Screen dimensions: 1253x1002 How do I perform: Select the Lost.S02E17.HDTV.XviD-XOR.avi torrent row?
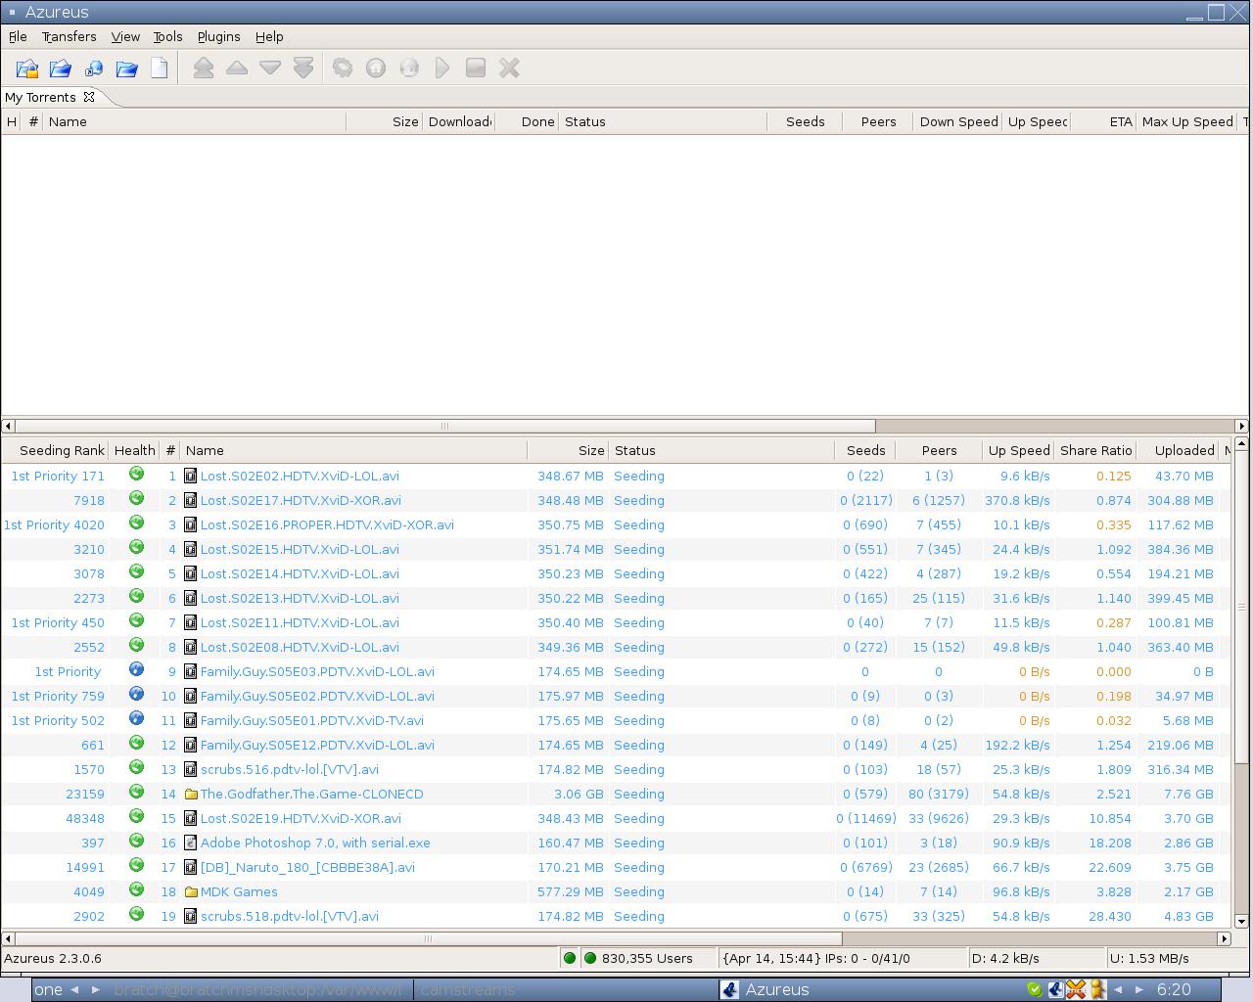pos(616,500)
